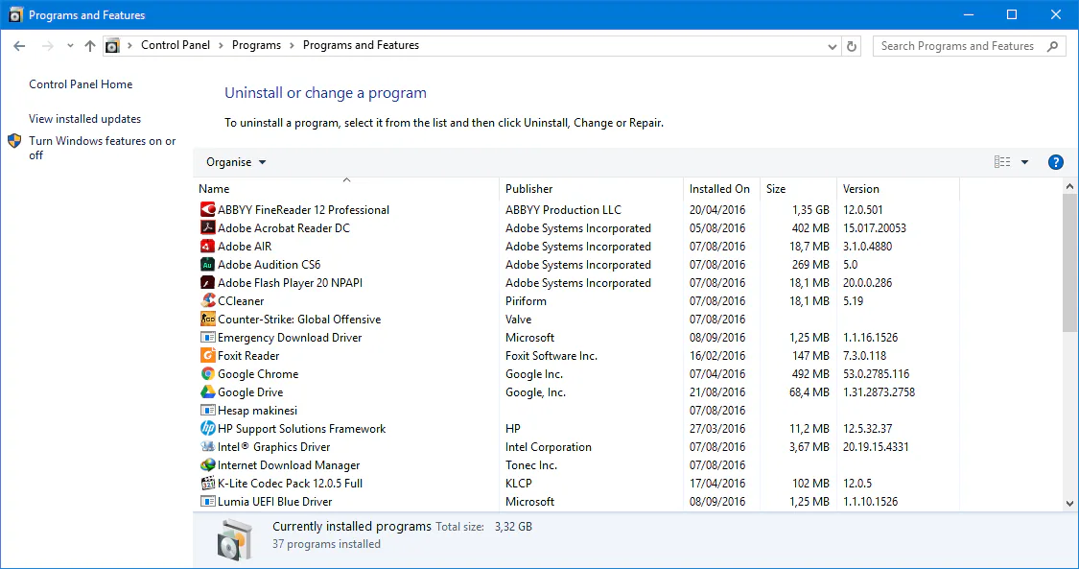
Task: Click installed date 16/02/2016 cell
Action: click(x=717, y=356)
